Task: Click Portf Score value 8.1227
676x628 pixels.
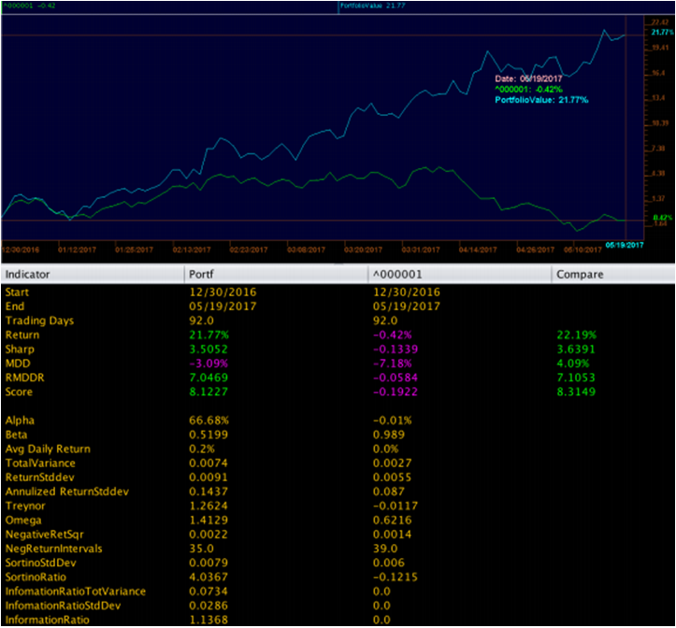Action: tap(209, 392)
